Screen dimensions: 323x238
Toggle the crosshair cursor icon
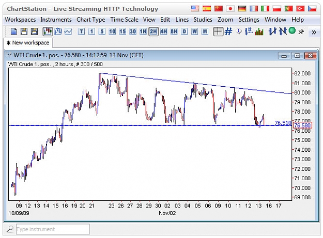click(x=218, y=31)
